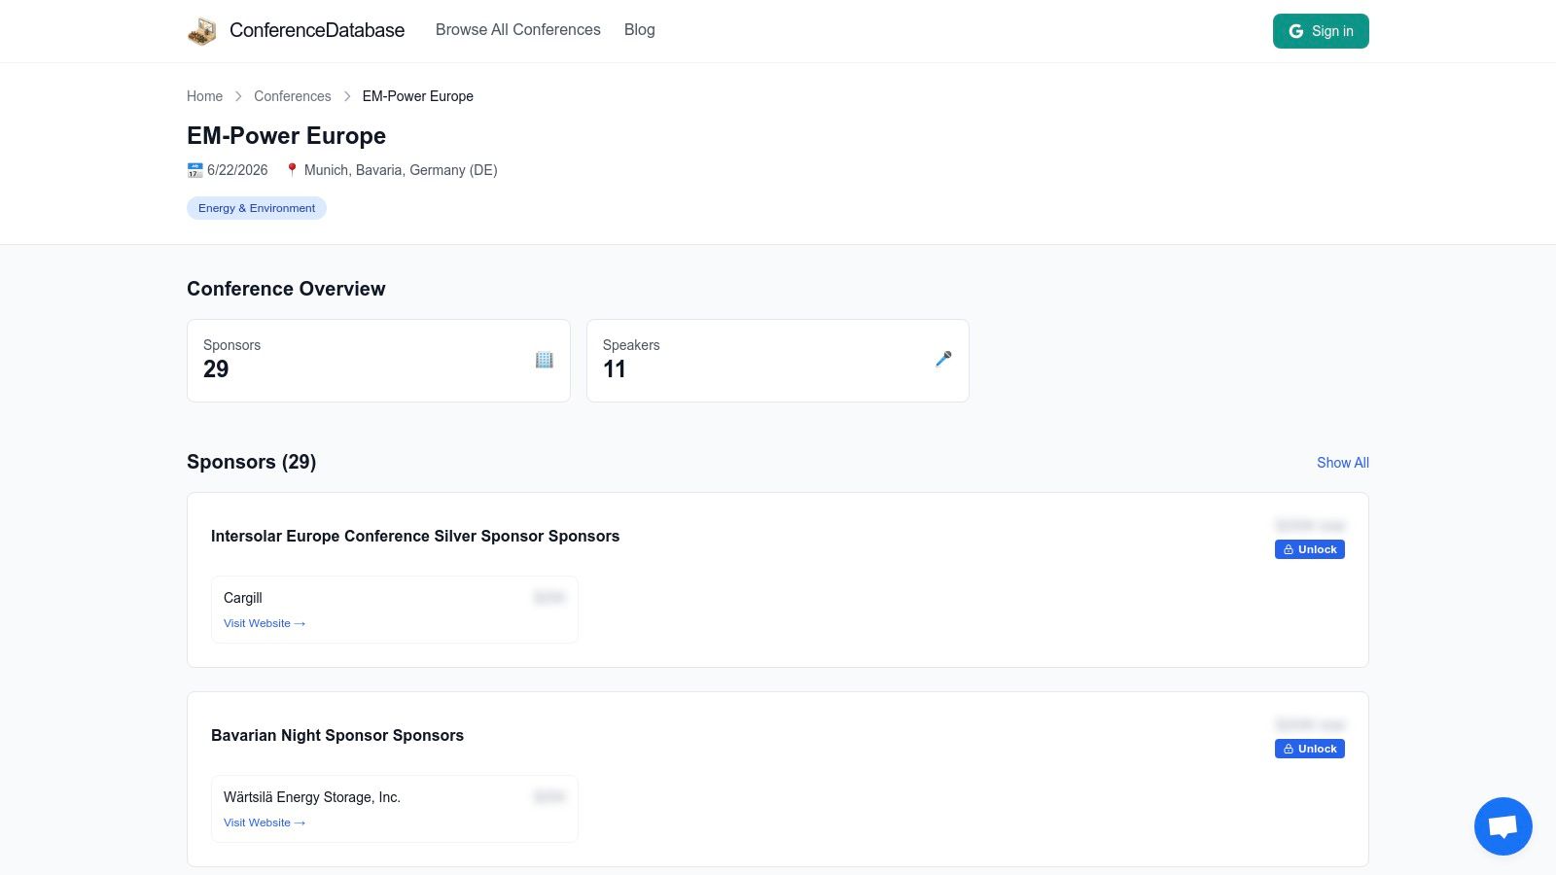This screenshot has height=875, width=1556.
Task: Click the Speakers microphone icon
Action: [x=943, y=360]
